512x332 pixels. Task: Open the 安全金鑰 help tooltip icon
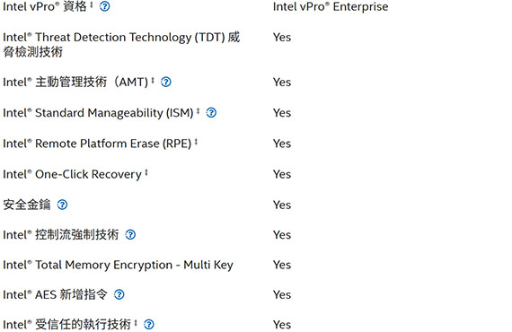(x=62, y=205)
